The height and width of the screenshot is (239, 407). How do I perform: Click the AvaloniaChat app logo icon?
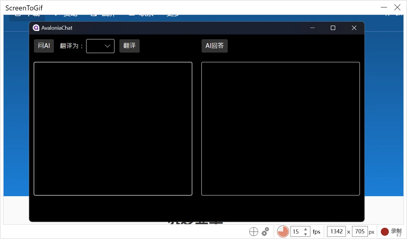[36, 28]
